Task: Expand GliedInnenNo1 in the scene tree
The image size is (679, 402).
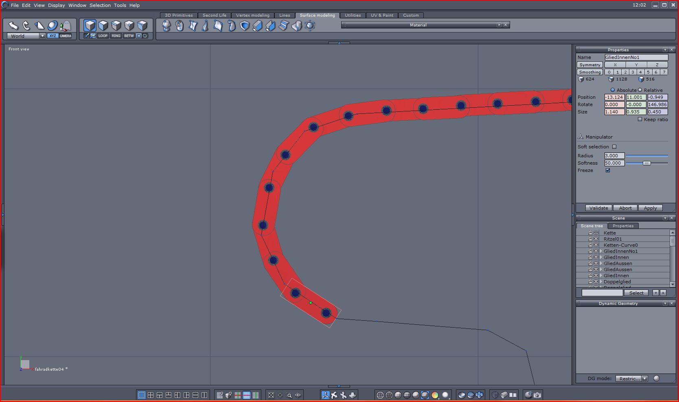Action: [x=601, y=251]
